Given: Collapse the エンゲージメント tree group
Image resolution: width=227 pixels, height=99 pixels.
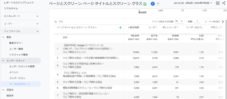Looking at the screenshot, I should click(3, 61).
